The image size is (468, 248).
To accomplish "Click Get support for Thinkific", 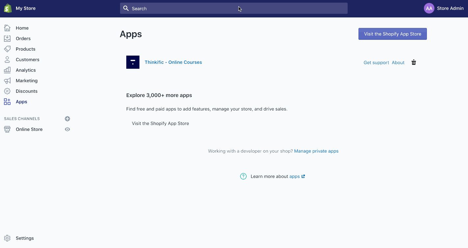I will 376,62.
